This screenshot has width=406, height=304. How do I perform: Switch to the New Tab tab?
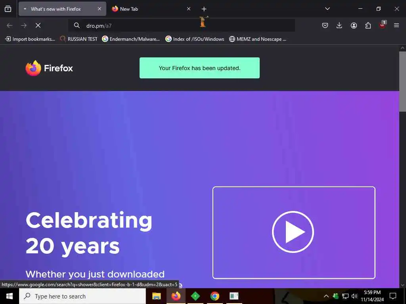151,9
